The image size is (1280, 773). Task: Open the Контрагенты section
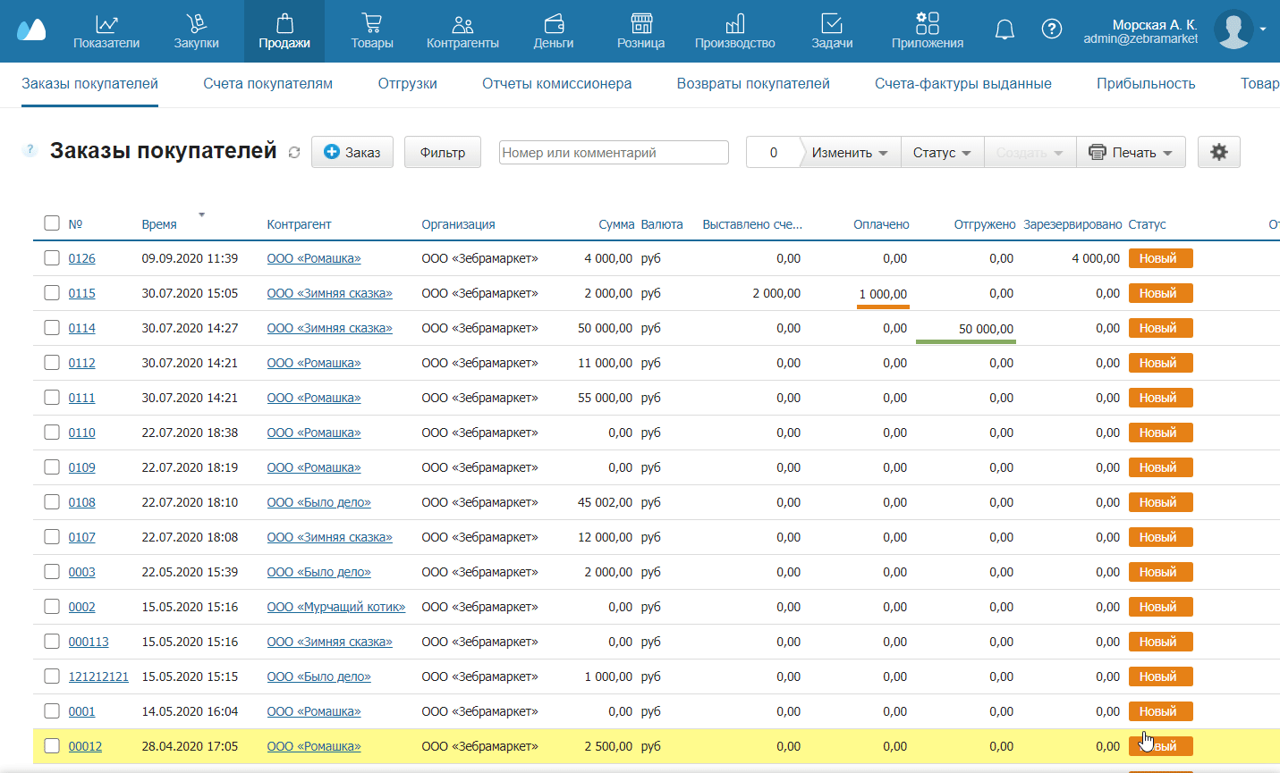(x=462, y=31)
